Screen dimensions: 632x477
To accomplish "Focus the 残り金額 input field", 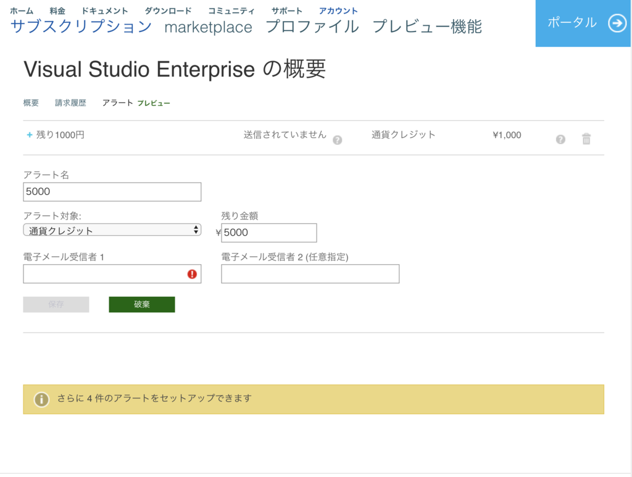I will pos(269,233).
